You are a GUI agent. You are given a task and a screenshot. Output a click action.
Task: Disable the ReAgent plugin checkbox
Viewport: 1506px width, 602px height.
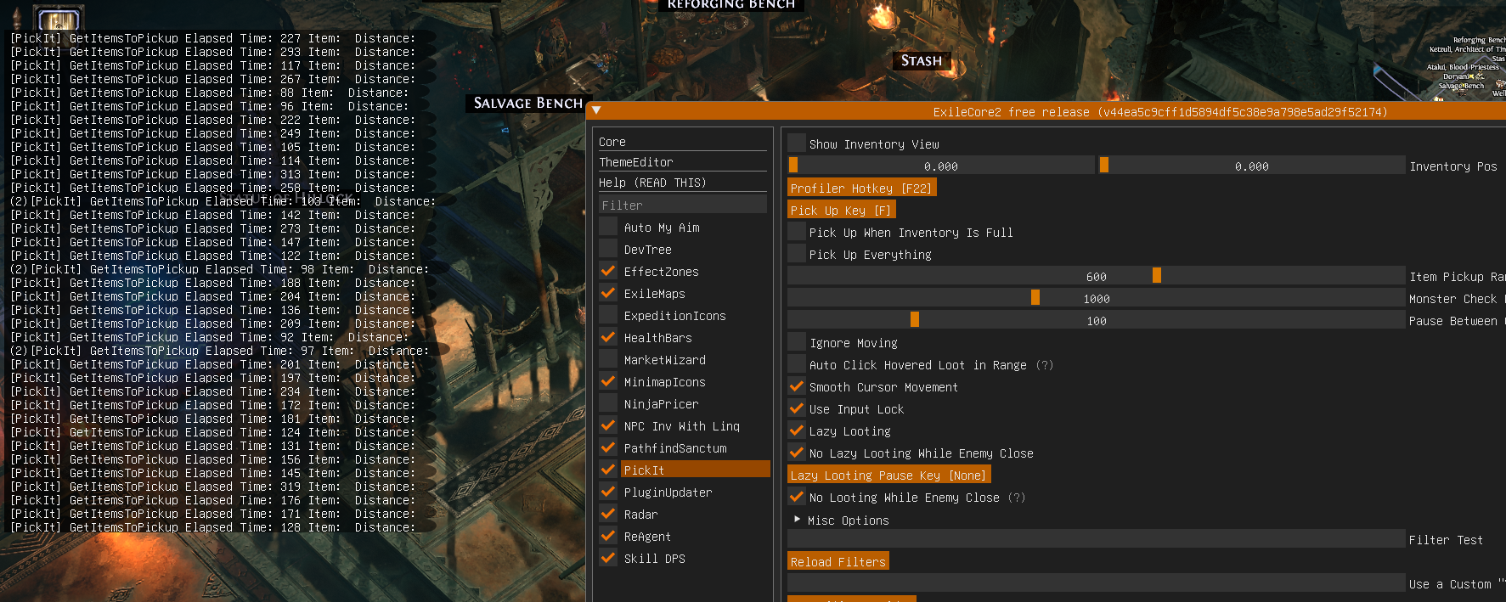608,536
